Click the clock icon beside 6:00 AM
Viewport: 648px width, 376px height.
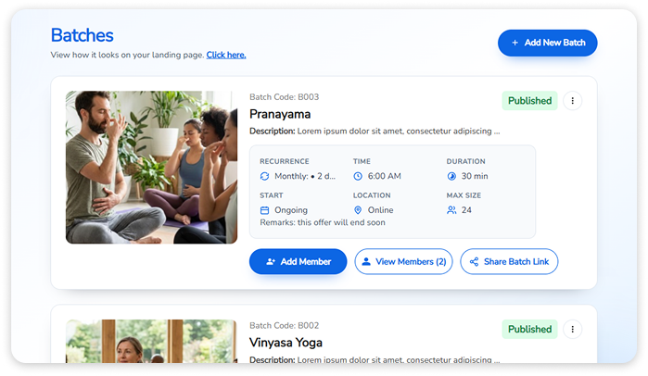[358, 176]
